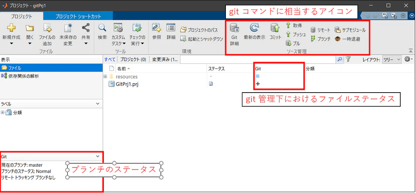Image resolution: width=416 pixels, height=193 pixels.
Task: Click 現在のブランチ: master text
Action: point(22,165)
